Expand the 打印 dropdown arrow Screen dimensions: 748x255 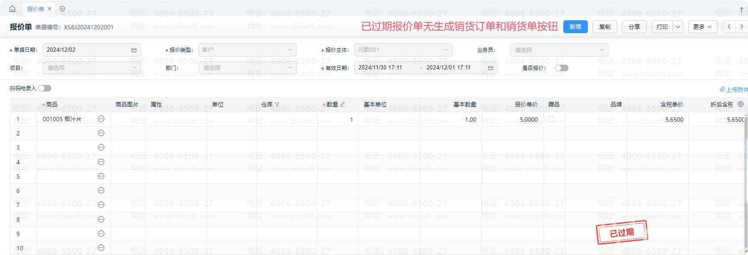tap(678, 27)
